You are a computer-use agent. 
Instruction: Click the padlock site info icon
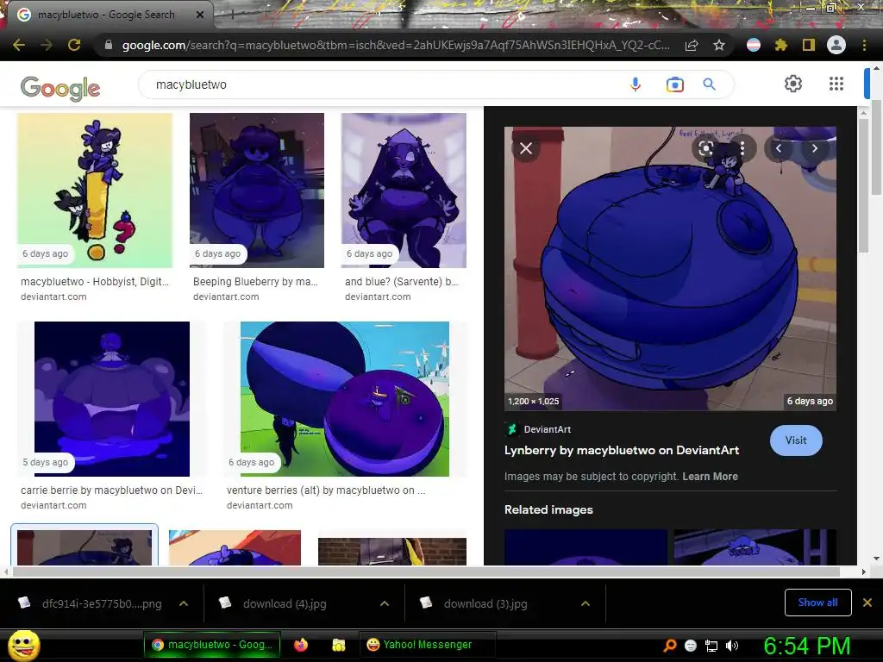coord(109,45)
